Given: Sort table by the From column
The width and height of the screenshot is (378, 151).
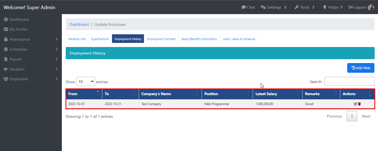Looking at the screenshot, I should pos(84,94).
